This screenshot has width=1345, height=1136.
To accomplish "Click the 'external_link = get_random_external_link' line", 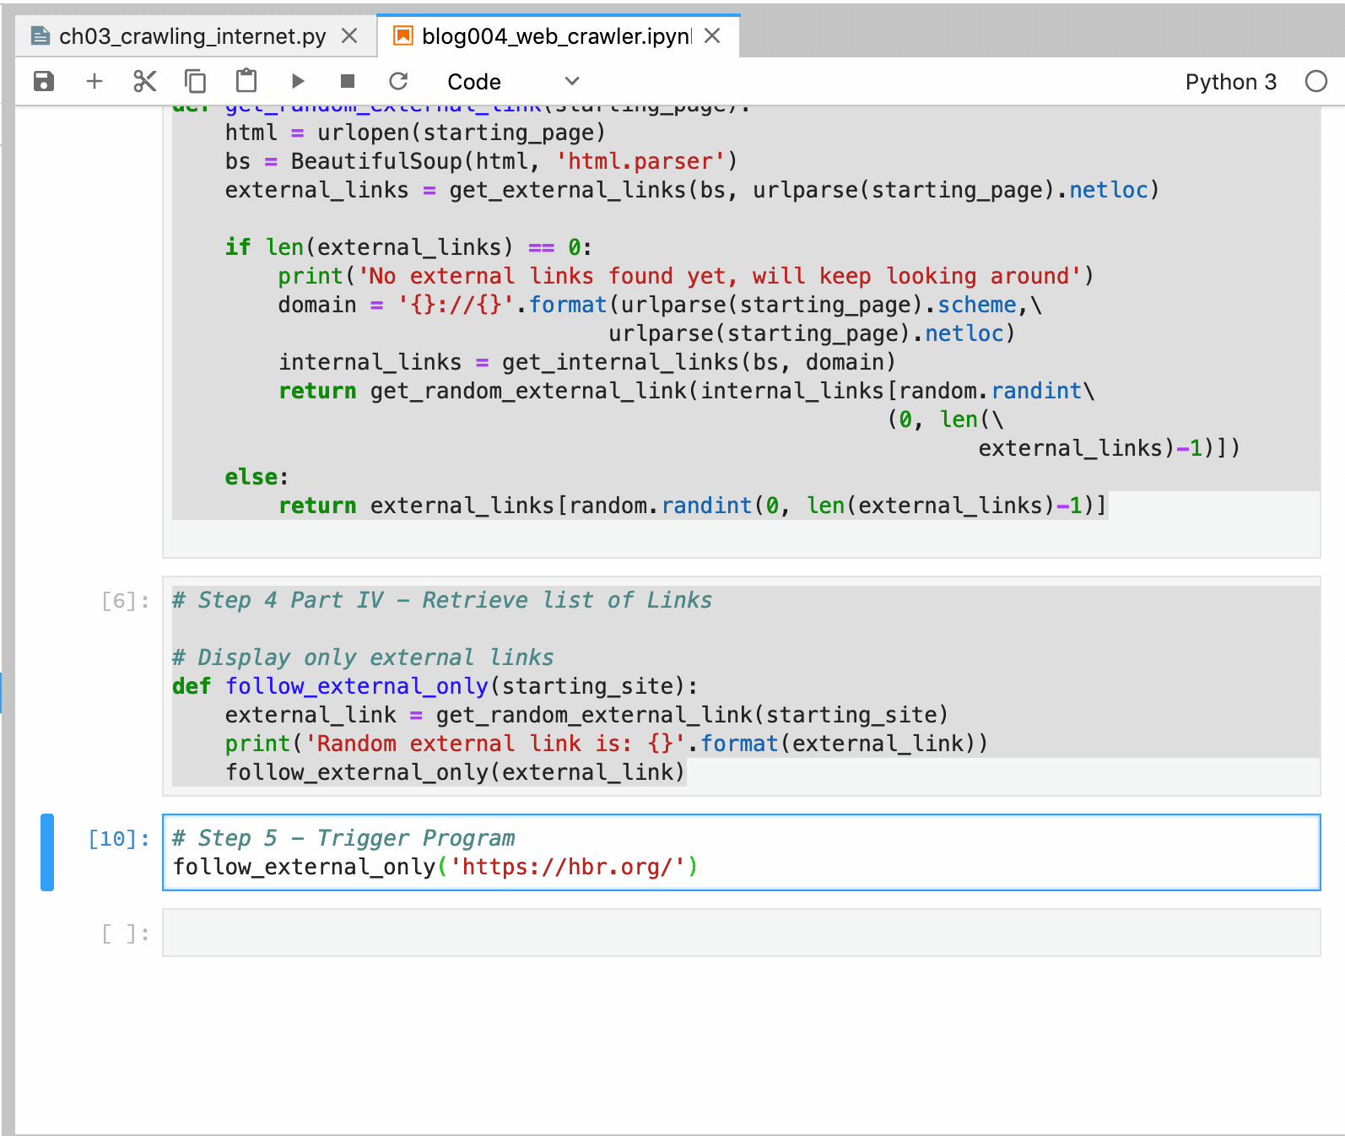I will coord(586,715).
